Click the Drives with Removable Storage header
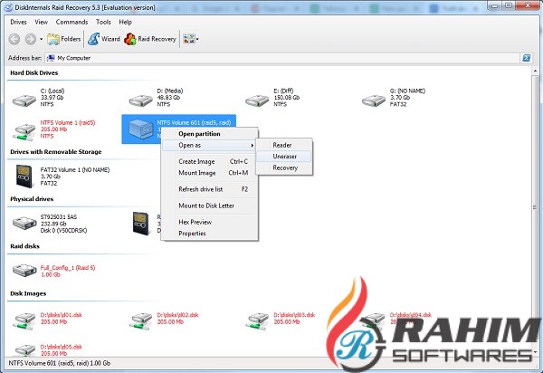This screenshot has height=373, width=543. (x=56, y=152)
